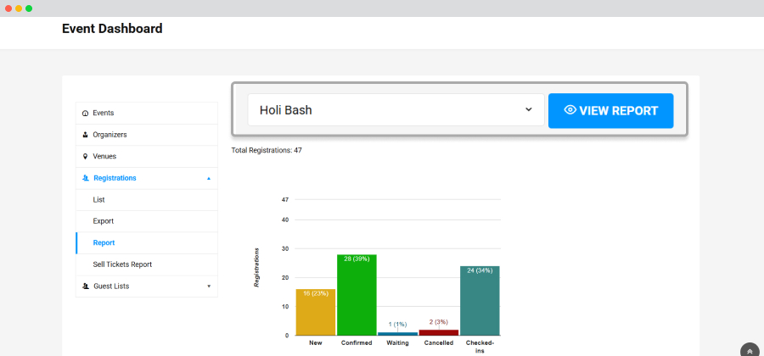Viewport: 764px width, 356px height.
Task: Click the 2 (3%) label above Cancelled
Action: coord(439,322)
